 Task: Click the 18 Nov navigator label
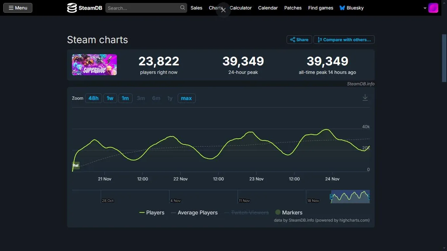click(313, 201)
